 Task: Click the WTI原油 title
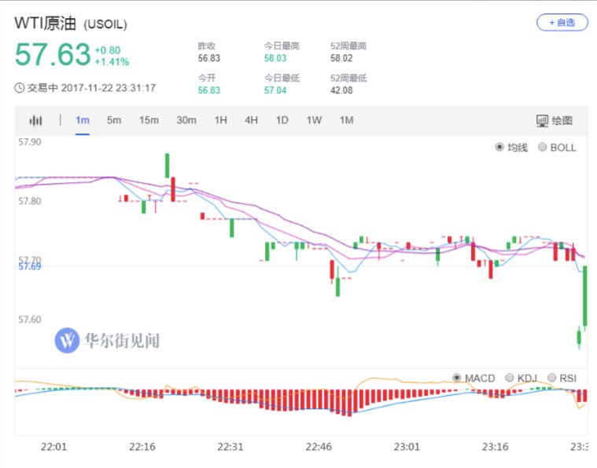(x=46, y=24)
